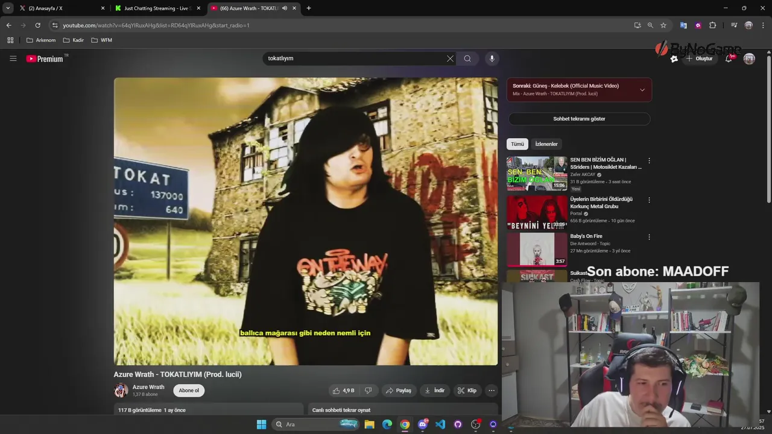Open SEN BEN BİZİM OĞLAN video thumbnail
Viewport: 772px width, 434px height.
point(537,174)
